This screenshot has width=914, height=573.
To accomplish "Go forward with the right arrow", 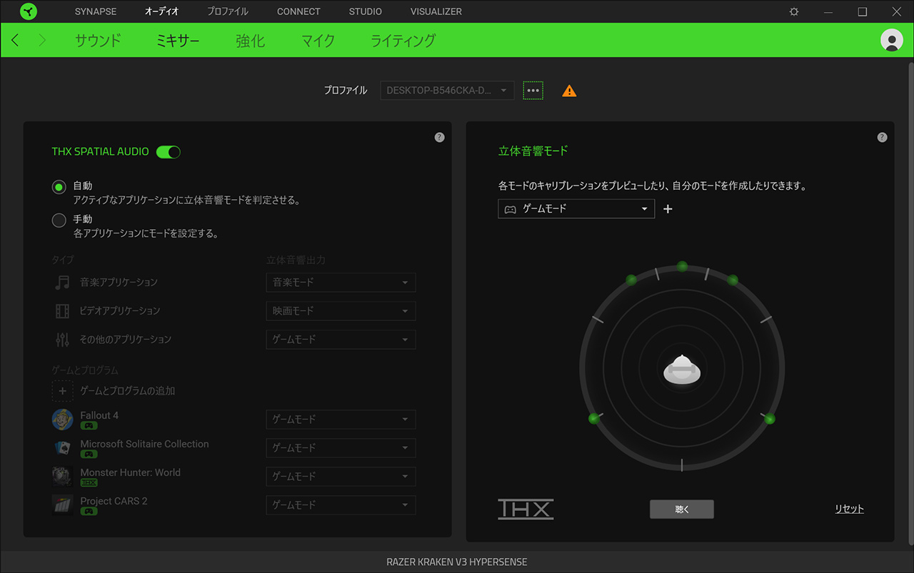I will [41, 40].
